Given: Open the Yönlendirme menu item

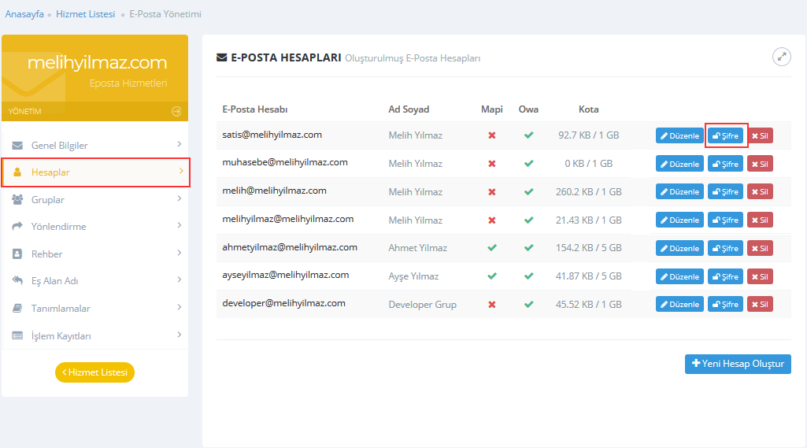Looking at the screenshot, I should [58, 227].
